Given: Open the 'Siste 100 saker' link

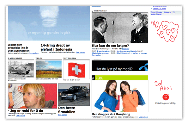Looking at the screenshot, I should pyautogui.click(x=157, y=12).
